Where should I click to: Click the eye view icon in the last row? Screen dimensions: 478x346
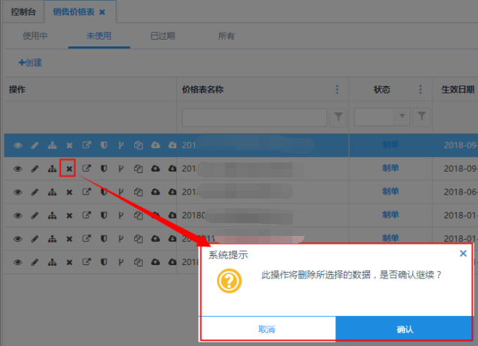coord(17,261)
